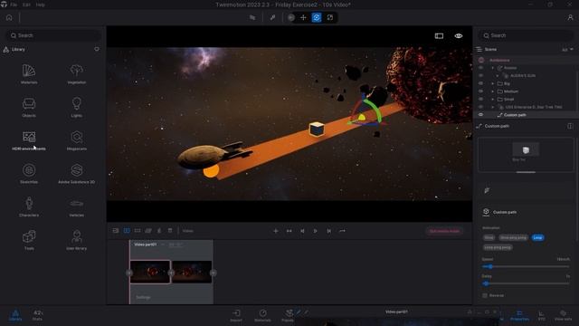Switch to the View sets tab

(x=563, y=315)
